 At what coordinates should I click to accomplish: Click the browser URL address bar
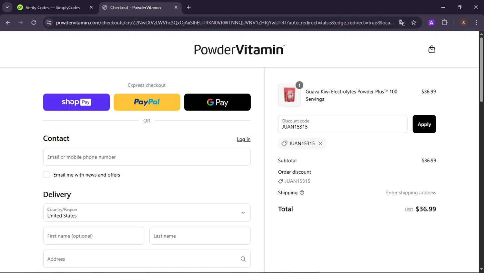[225, 23]
